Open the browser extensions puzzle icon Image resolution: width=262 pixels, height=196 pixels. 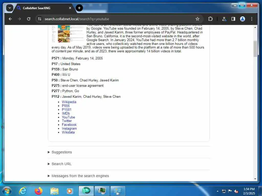[x=210, y=19]
